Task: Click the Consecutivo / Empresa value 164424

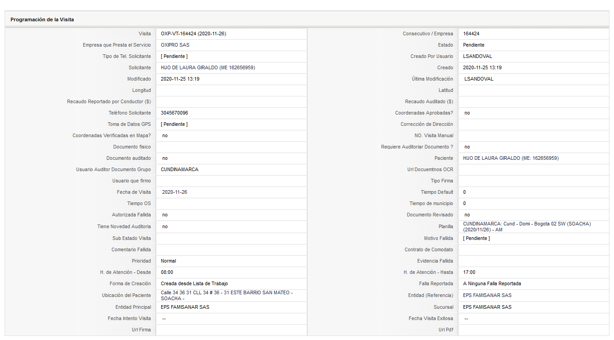Action: (x=471, y=34)
